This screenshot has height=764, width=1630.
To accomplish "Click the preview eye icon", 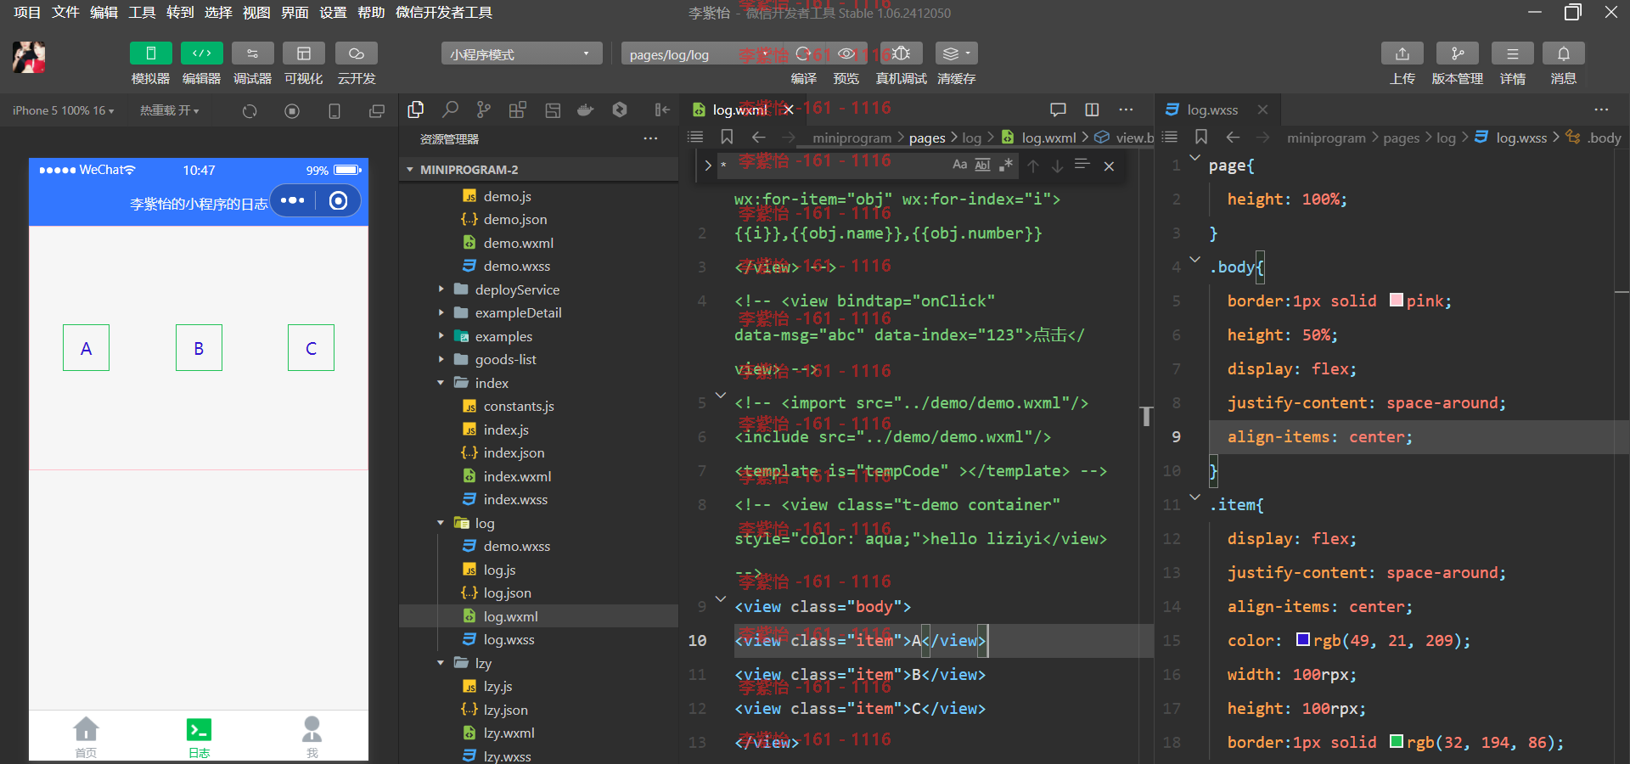I will click(846, 53).
